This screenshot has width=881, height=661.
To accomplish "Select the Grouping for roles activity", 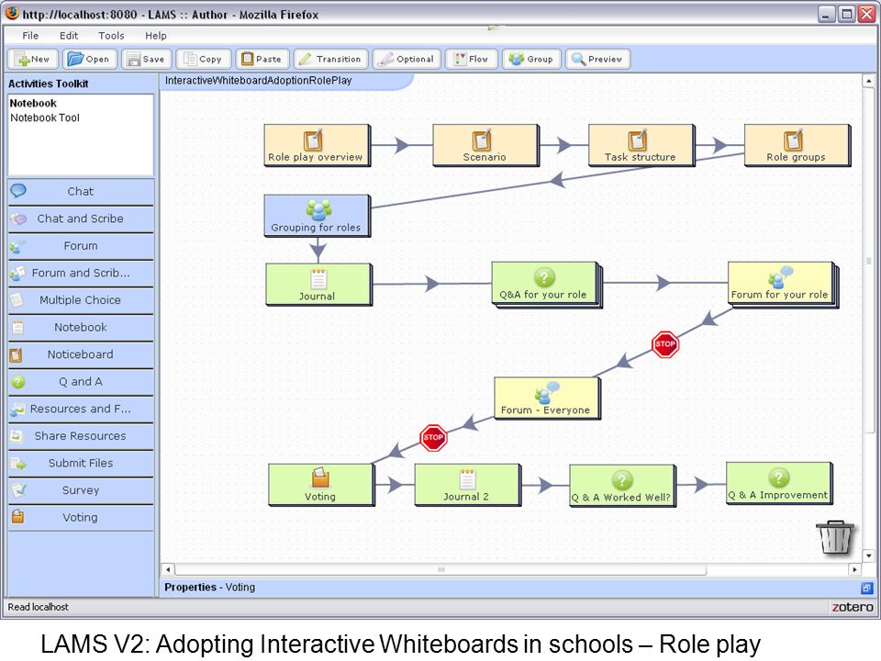I will [317, 215].
